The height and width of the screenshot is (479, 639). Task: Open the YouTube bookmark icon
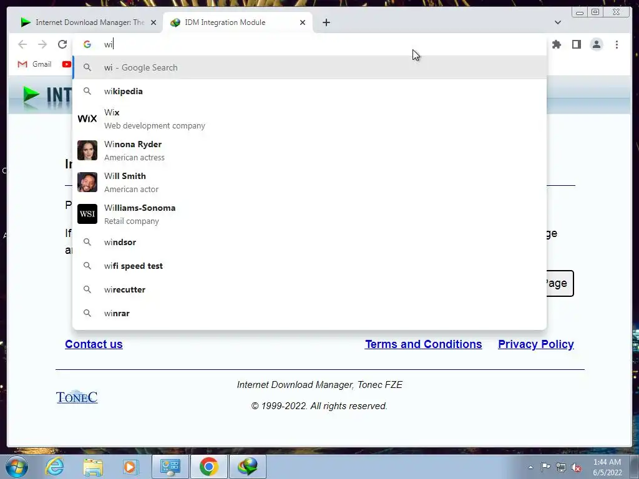[66, 64]
